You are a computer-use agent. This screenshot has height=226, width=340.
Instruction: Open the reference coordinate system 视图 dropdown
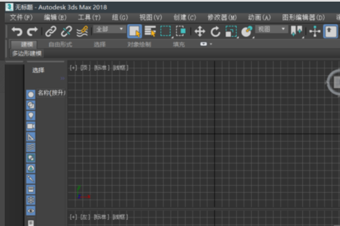tap(271, 30)
